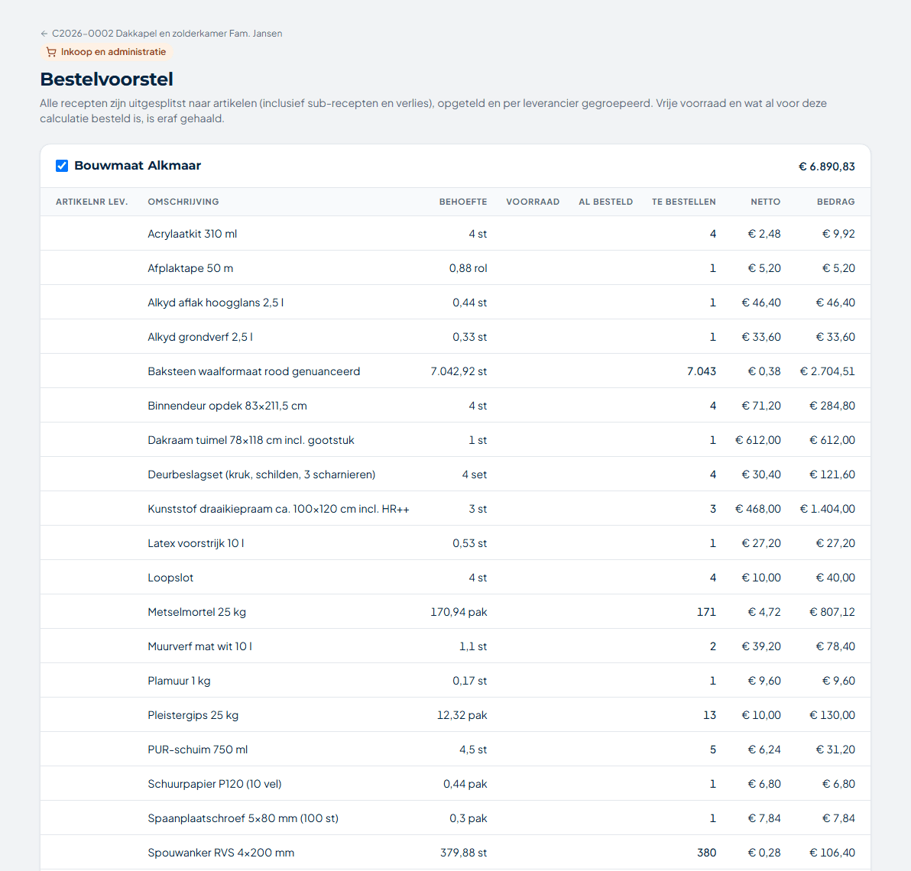This screenshot has height=871, width=911.
Task: Click PUR-schuim 750 ml
Action: pyautogui.click(x=197, y=750)
